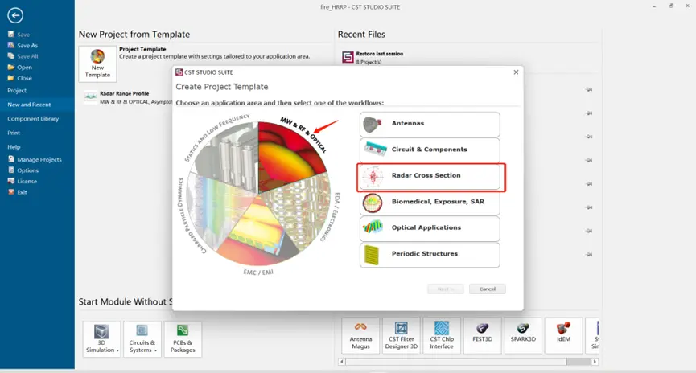
Task: Select Close in the file sidebar
Action: 20,78
